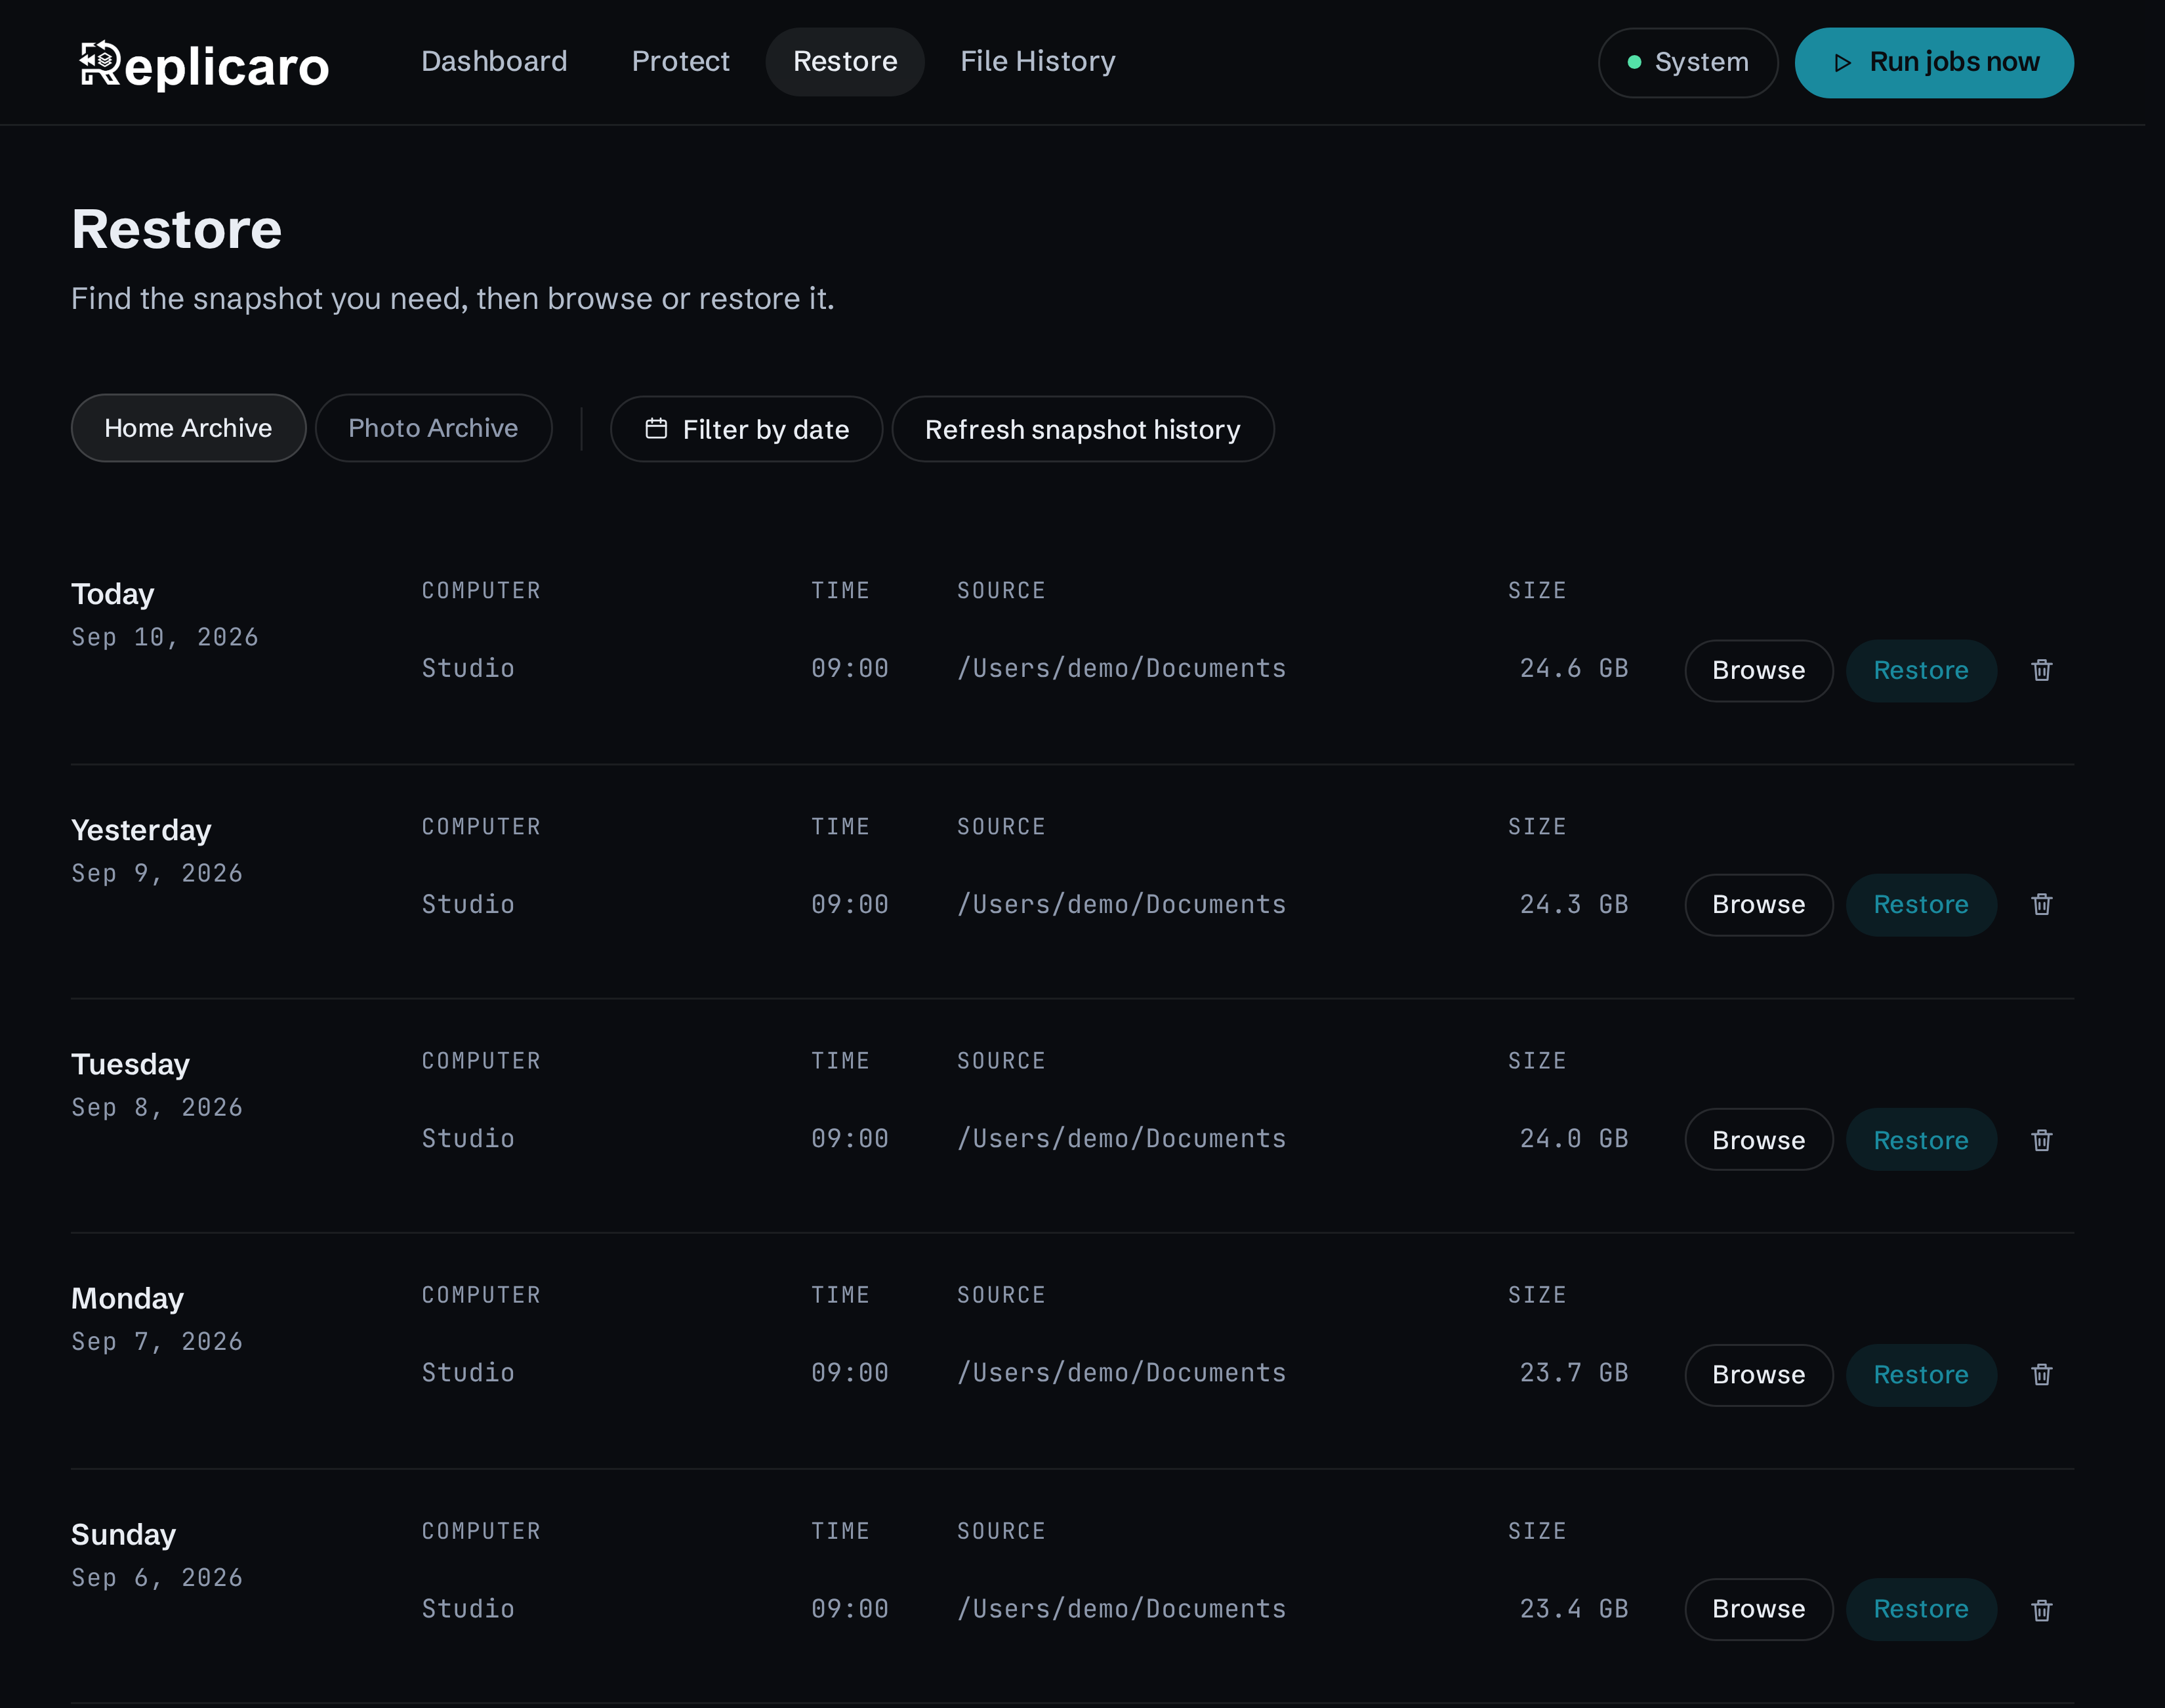This screenshot has height=1708, width=2165.
Task: Click the Sep 10, 2026 date text
Action: point(165,638)
